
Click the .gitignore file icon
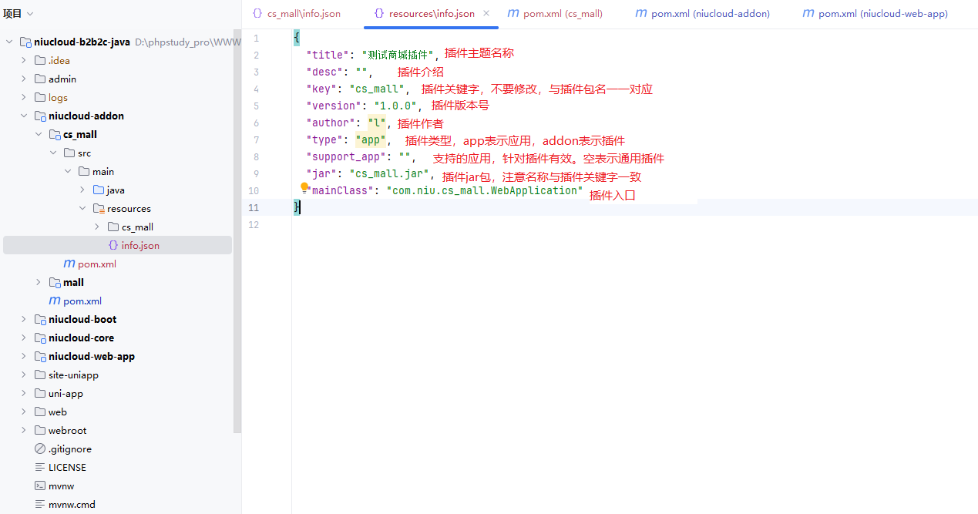coord(40,449)
